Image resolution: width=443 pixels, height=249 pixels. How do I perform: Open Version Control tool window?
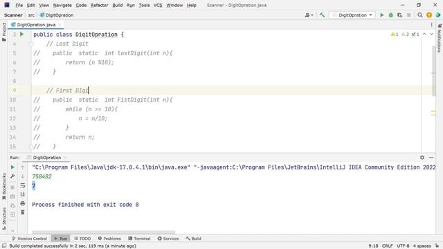click(x=29, y=239)
